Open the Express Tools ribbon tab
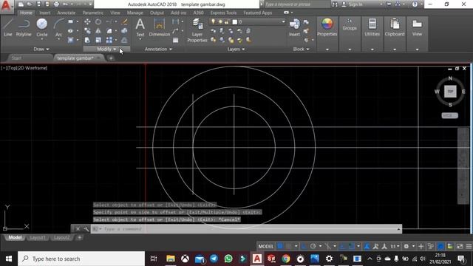This screenshot has height=266, width=473. (x=223, y=13)
